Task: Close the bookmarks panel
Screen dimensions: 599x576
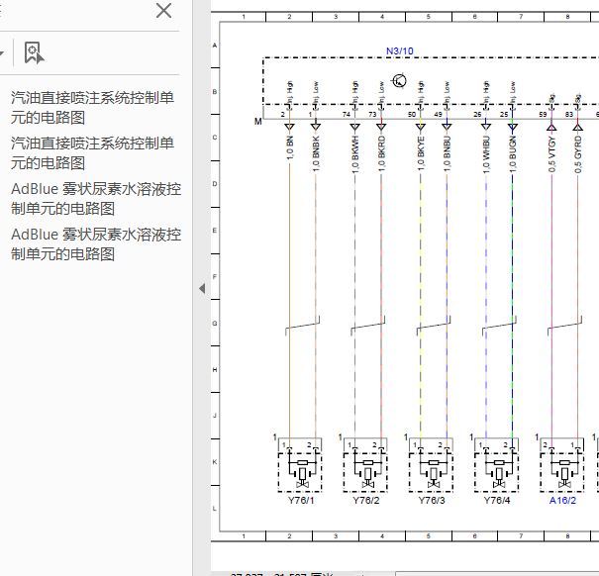Action: point(164,11)
